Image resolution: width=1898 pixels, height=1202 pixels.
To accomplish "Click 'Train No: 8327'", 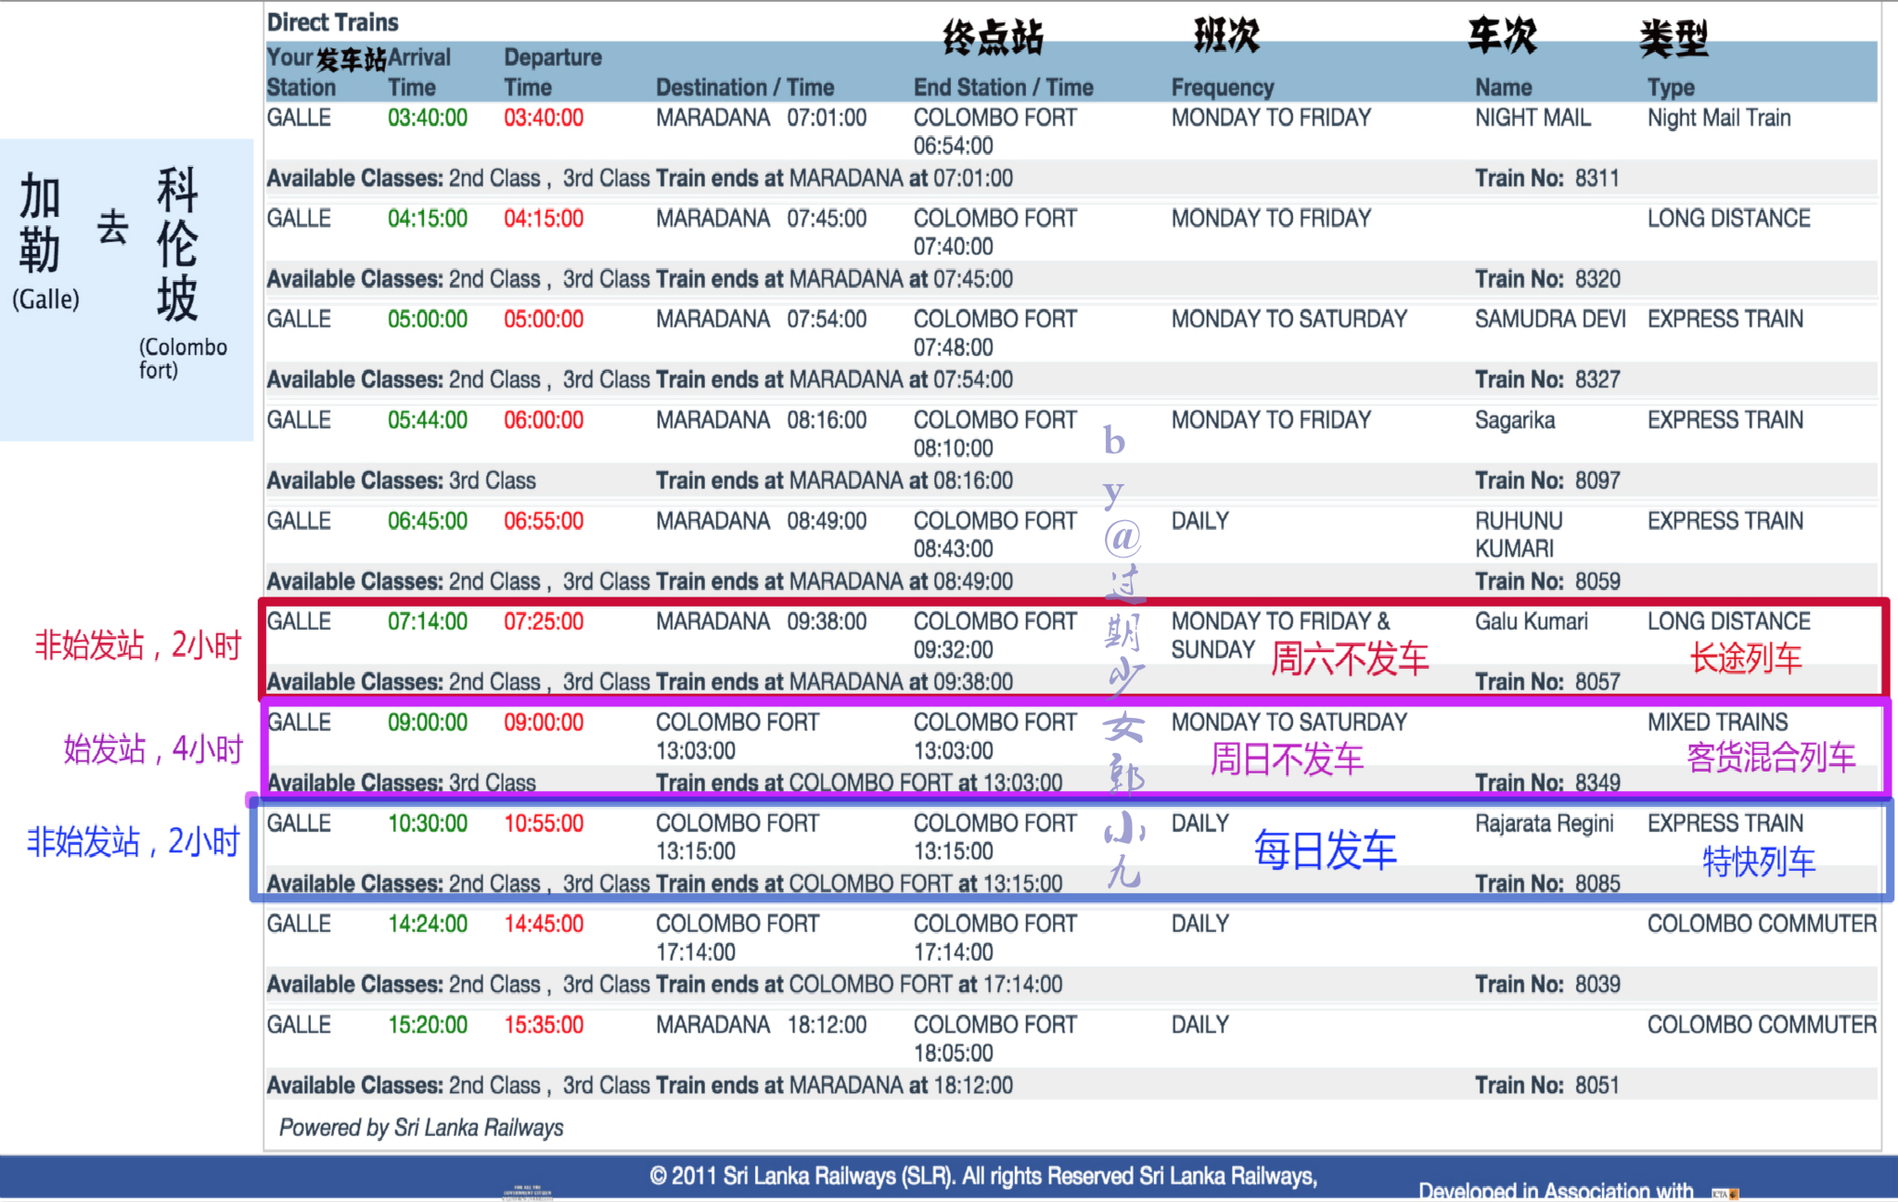I will pyautogui.click(x=1547, y=379).
